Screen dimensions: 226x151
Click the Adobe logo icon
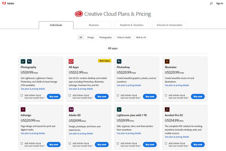[x=4, y=3]
